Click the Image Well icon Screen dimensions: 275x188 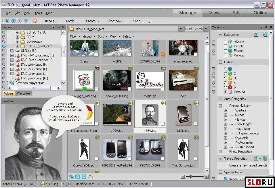coord(226,179)
